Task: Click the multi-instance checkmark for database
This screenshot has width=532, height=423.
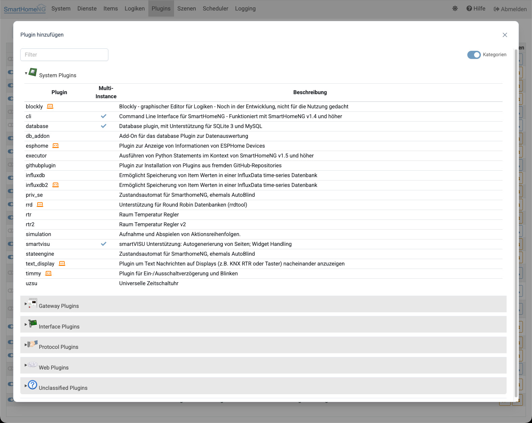Action: pyautogui.click(x=104, y=126)
